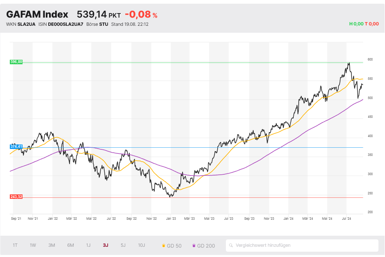Switch chart to 3M range
The height and width of the screenshot is (257, 385).
[x=52, y=245]
